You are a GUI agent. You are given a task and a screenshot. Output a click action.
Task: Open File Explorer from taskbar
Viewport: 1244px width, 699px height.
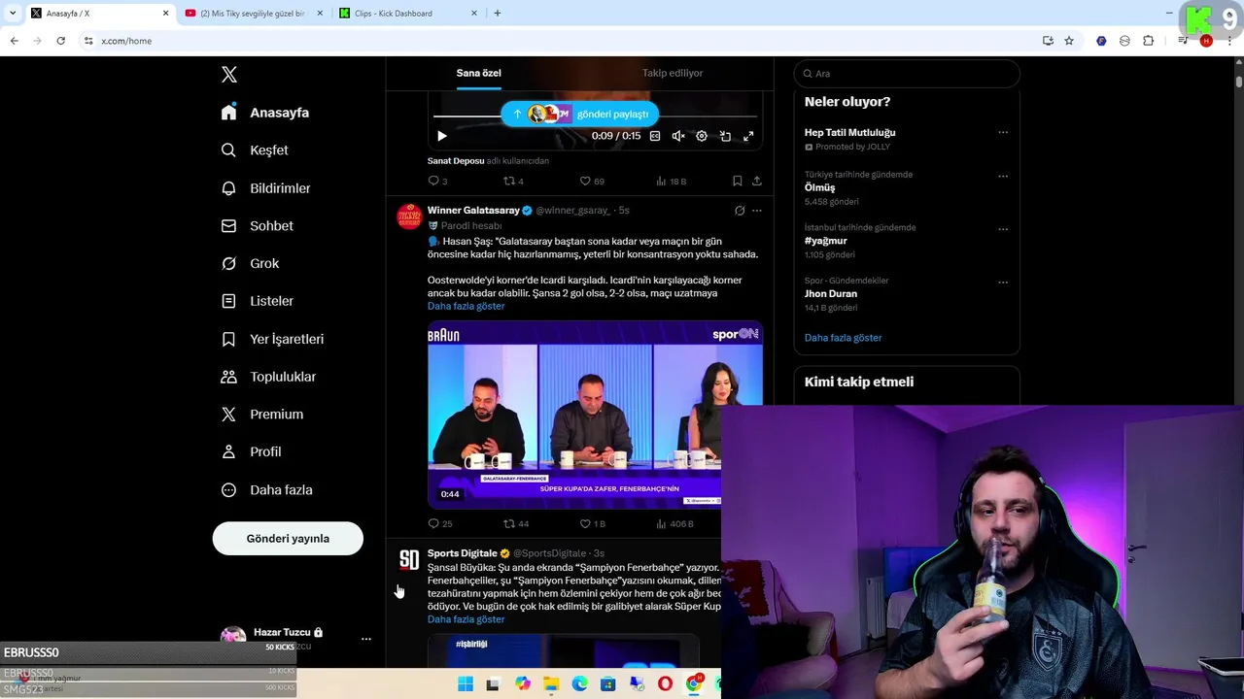click(551, 684)
